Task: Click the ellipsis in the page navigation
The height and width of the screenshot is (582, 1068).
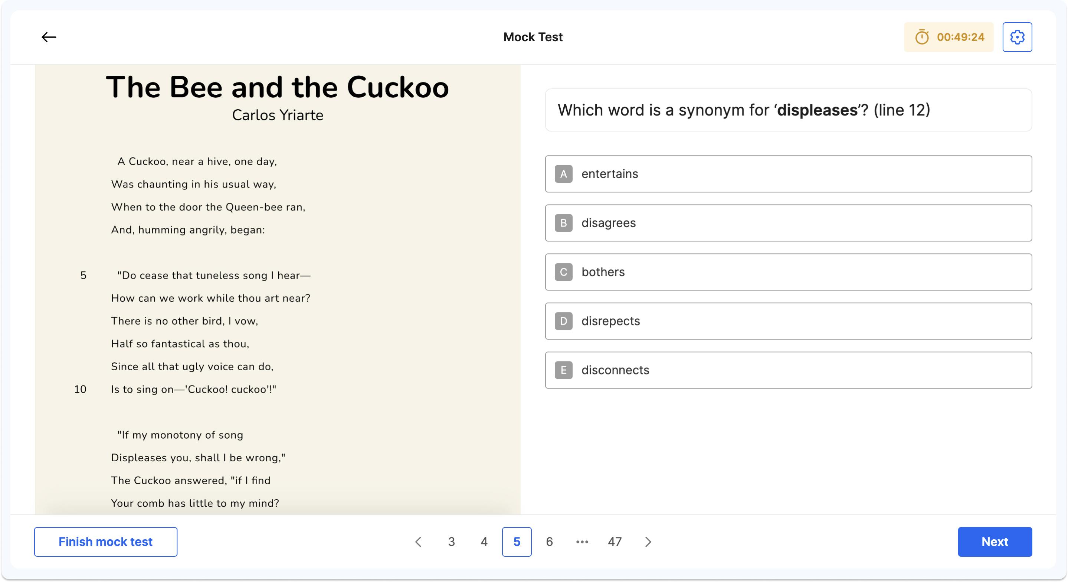Action: click(582, 542)
